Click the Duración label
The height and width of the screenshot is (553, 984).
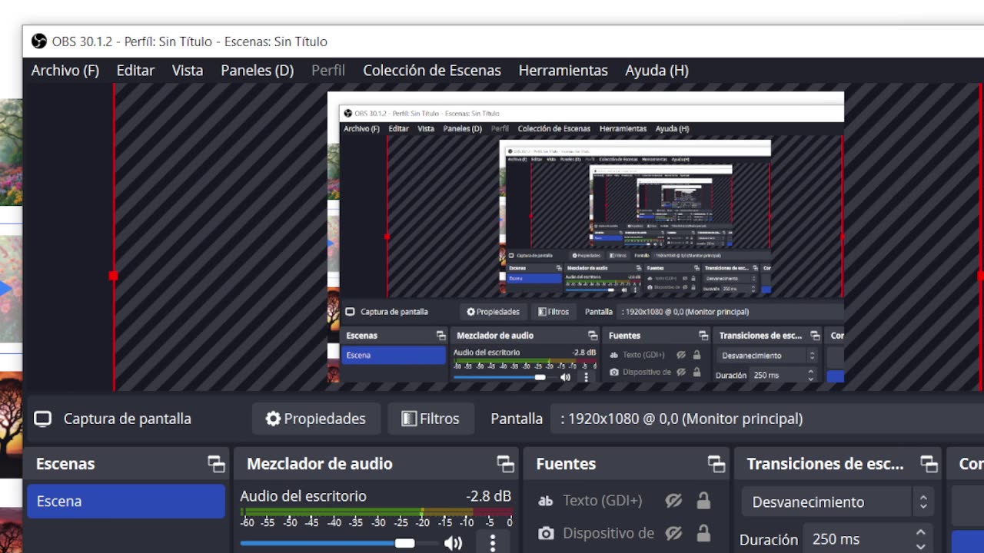point(768,539)
